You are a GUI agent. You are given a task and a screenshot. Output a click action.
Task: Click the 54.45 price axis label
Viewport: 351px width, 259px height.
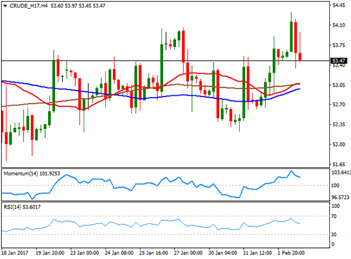tap(339, 6)
